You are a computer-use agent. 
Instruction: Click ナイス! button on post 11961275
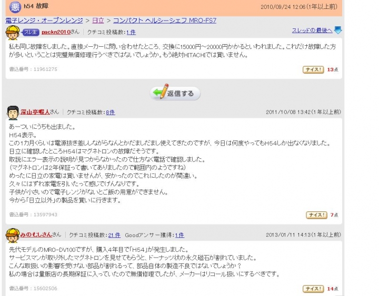pyautogui.click(x=313, y=70)
